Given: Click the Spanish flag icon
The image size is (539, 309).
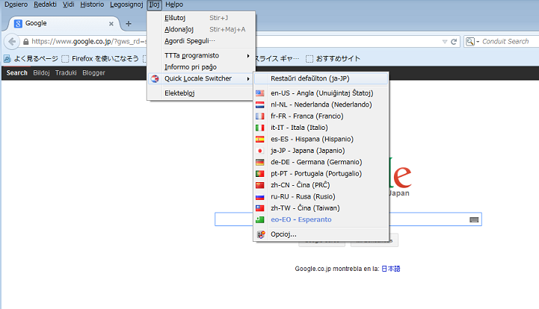Looking at the screenshot, I should (x=260, y=140).
